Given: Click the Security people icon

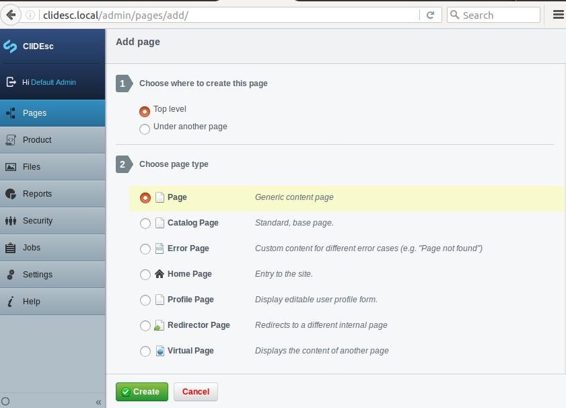Looking at the screenshot, I should click(x=10, y=221).
